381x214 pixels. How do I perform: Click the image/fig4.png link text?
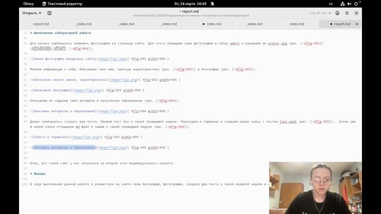112,111
